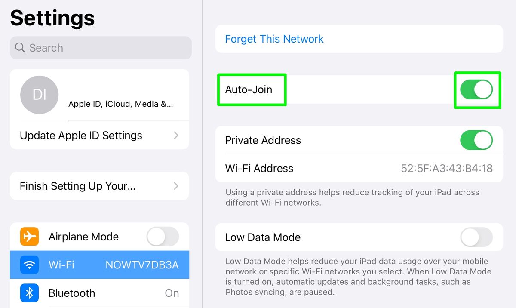Click the Bluetooth icon in sidebar
Viewport: 516px width, 308px height.
click(x=29, y=293)
